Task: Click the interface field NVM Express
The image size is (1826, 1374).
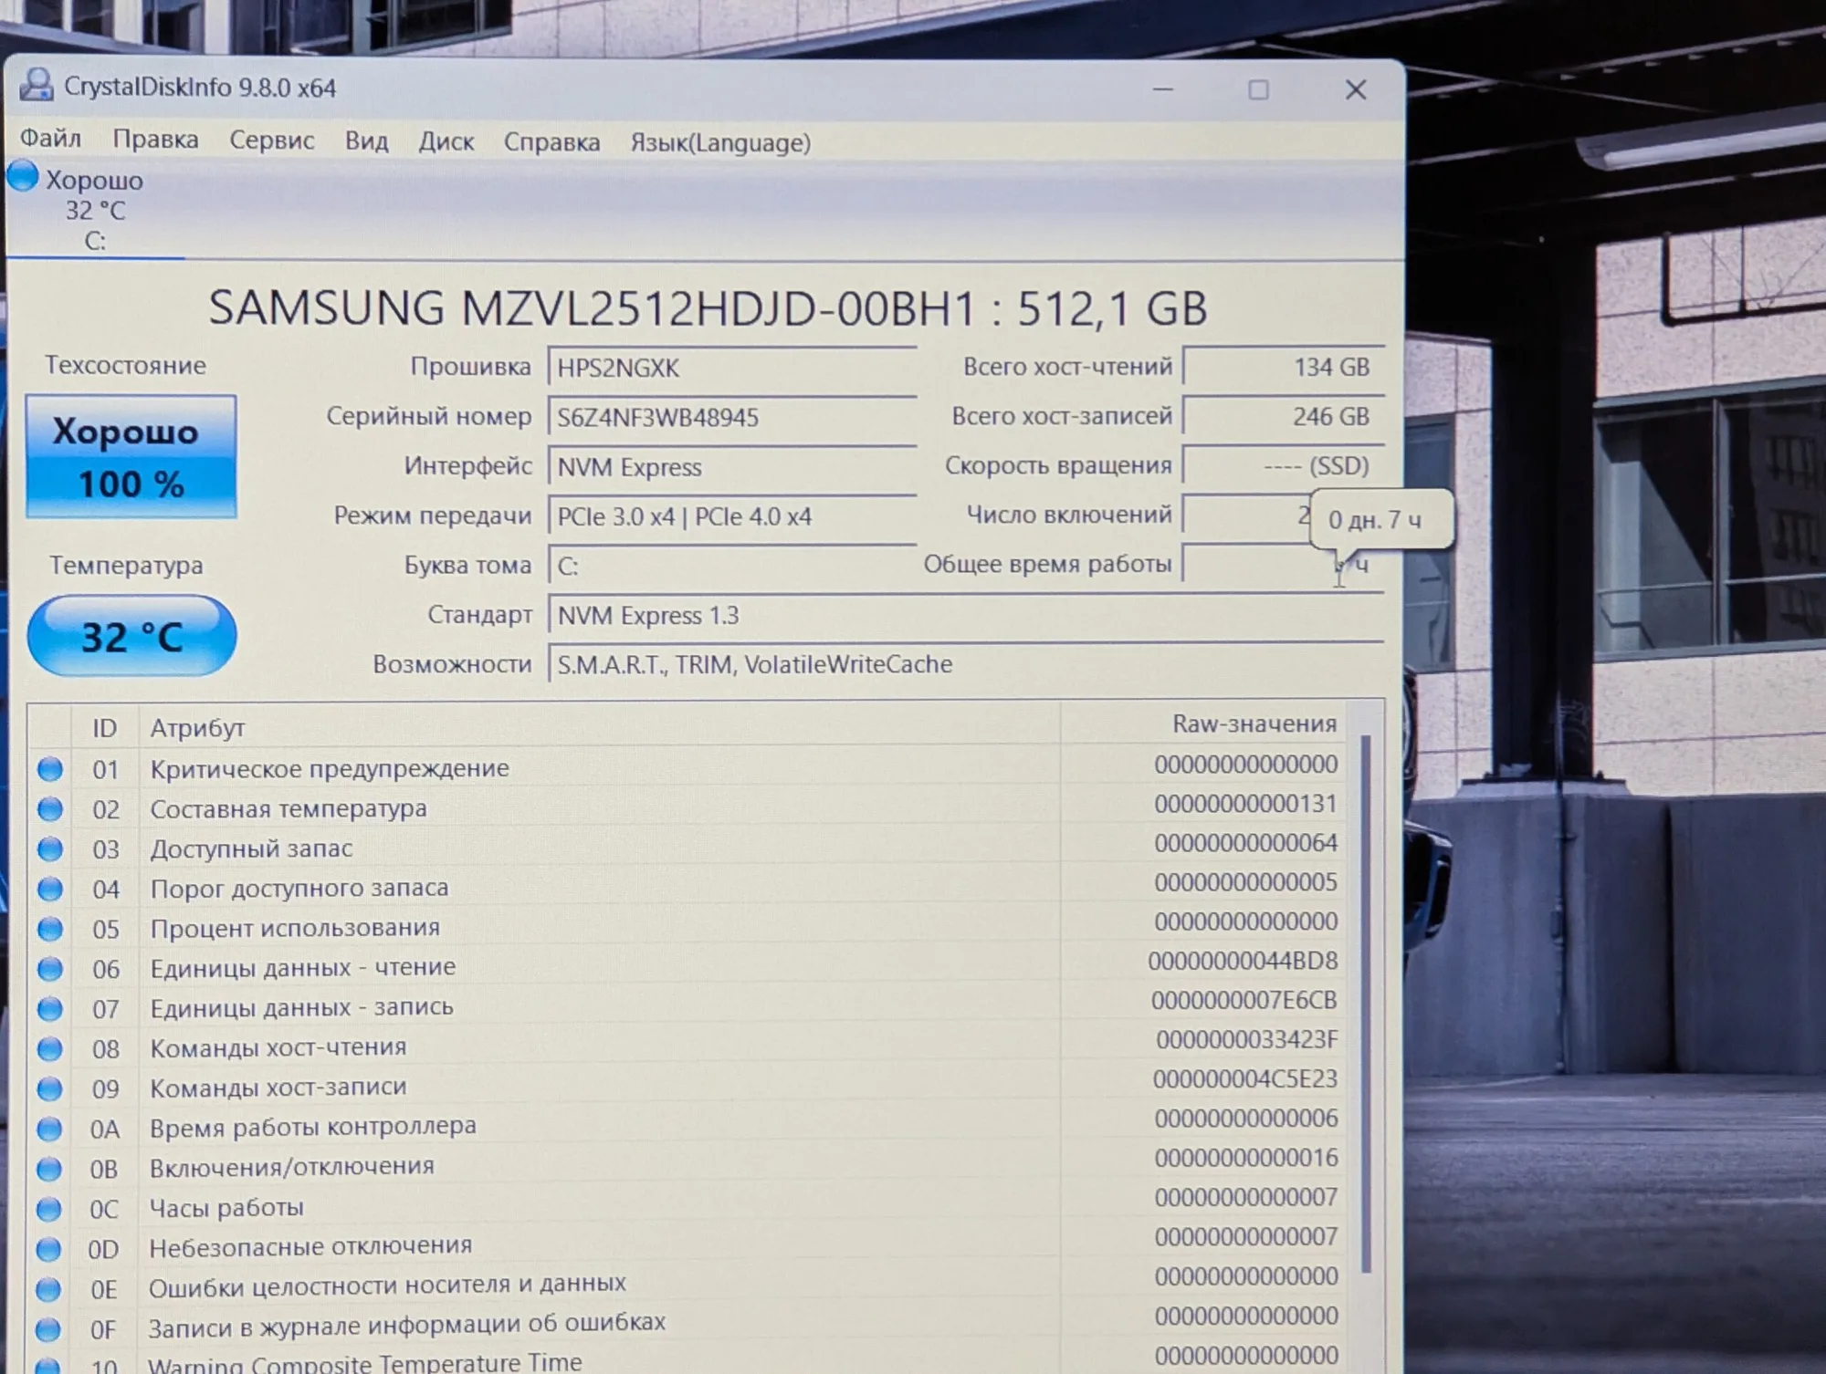Action: pos(731,467)
